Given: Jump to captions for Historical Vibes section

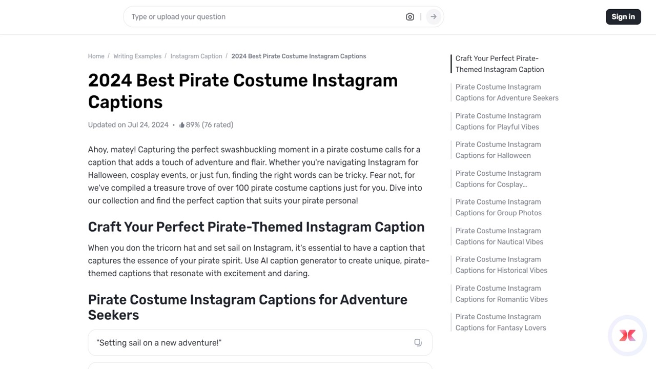Looking at the screenshot, I should point(501,264).
